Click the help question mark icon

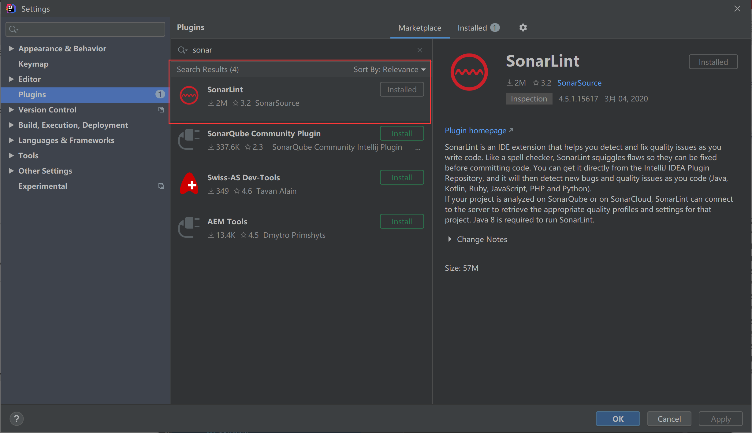tap(17, 418)
